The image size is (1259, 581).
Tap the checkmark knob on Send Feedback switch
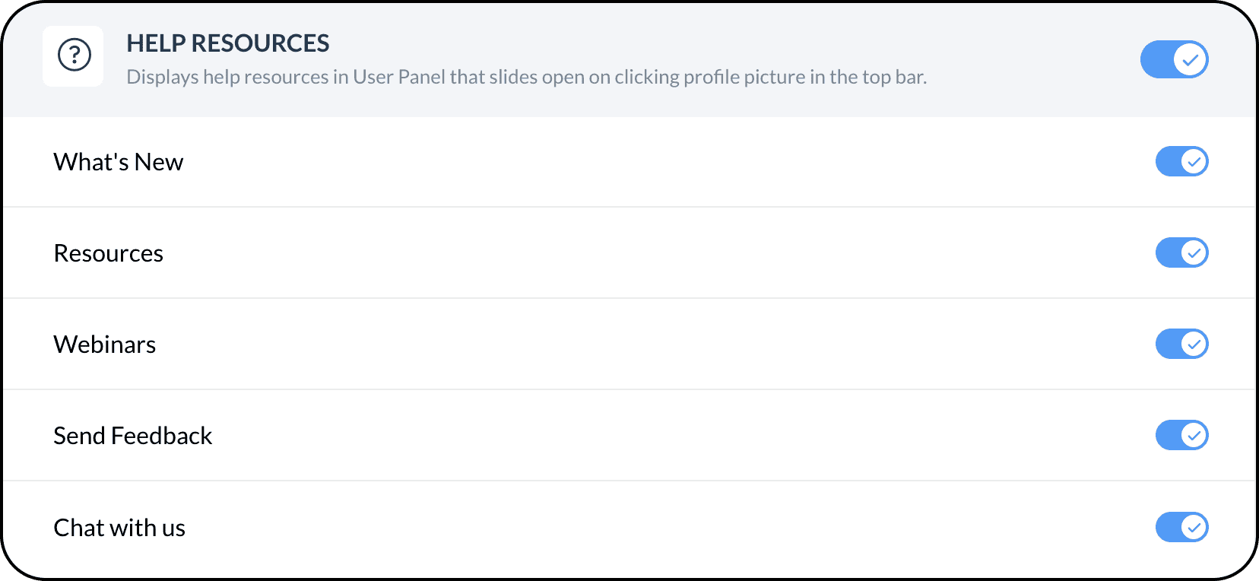[1194, 435]
